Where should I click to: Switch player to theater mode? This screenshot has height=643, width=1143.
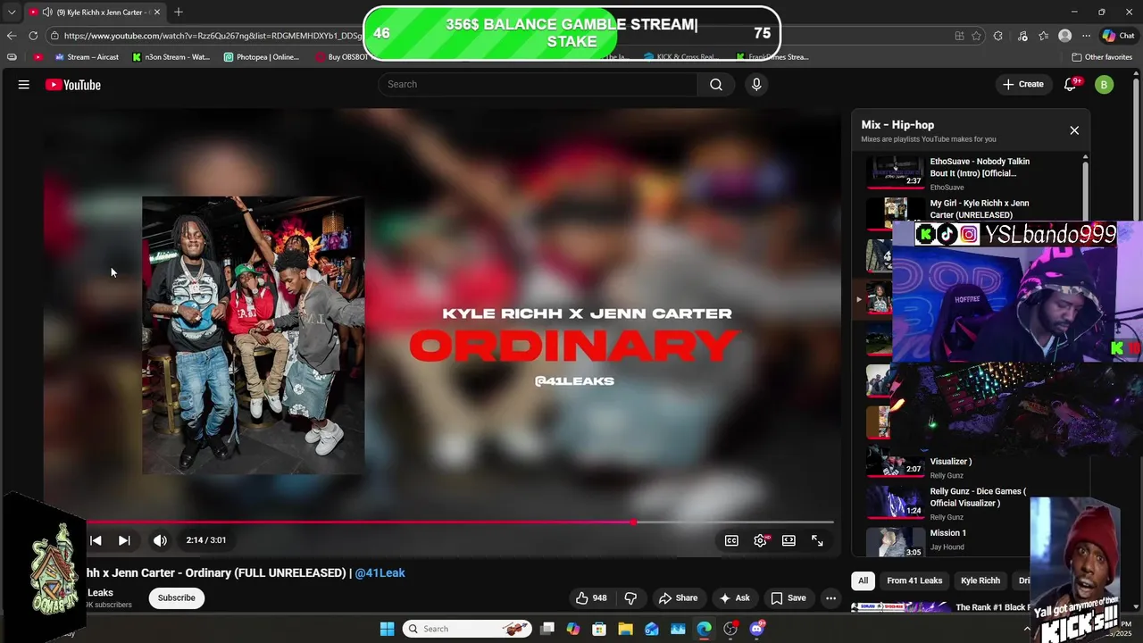788,540
